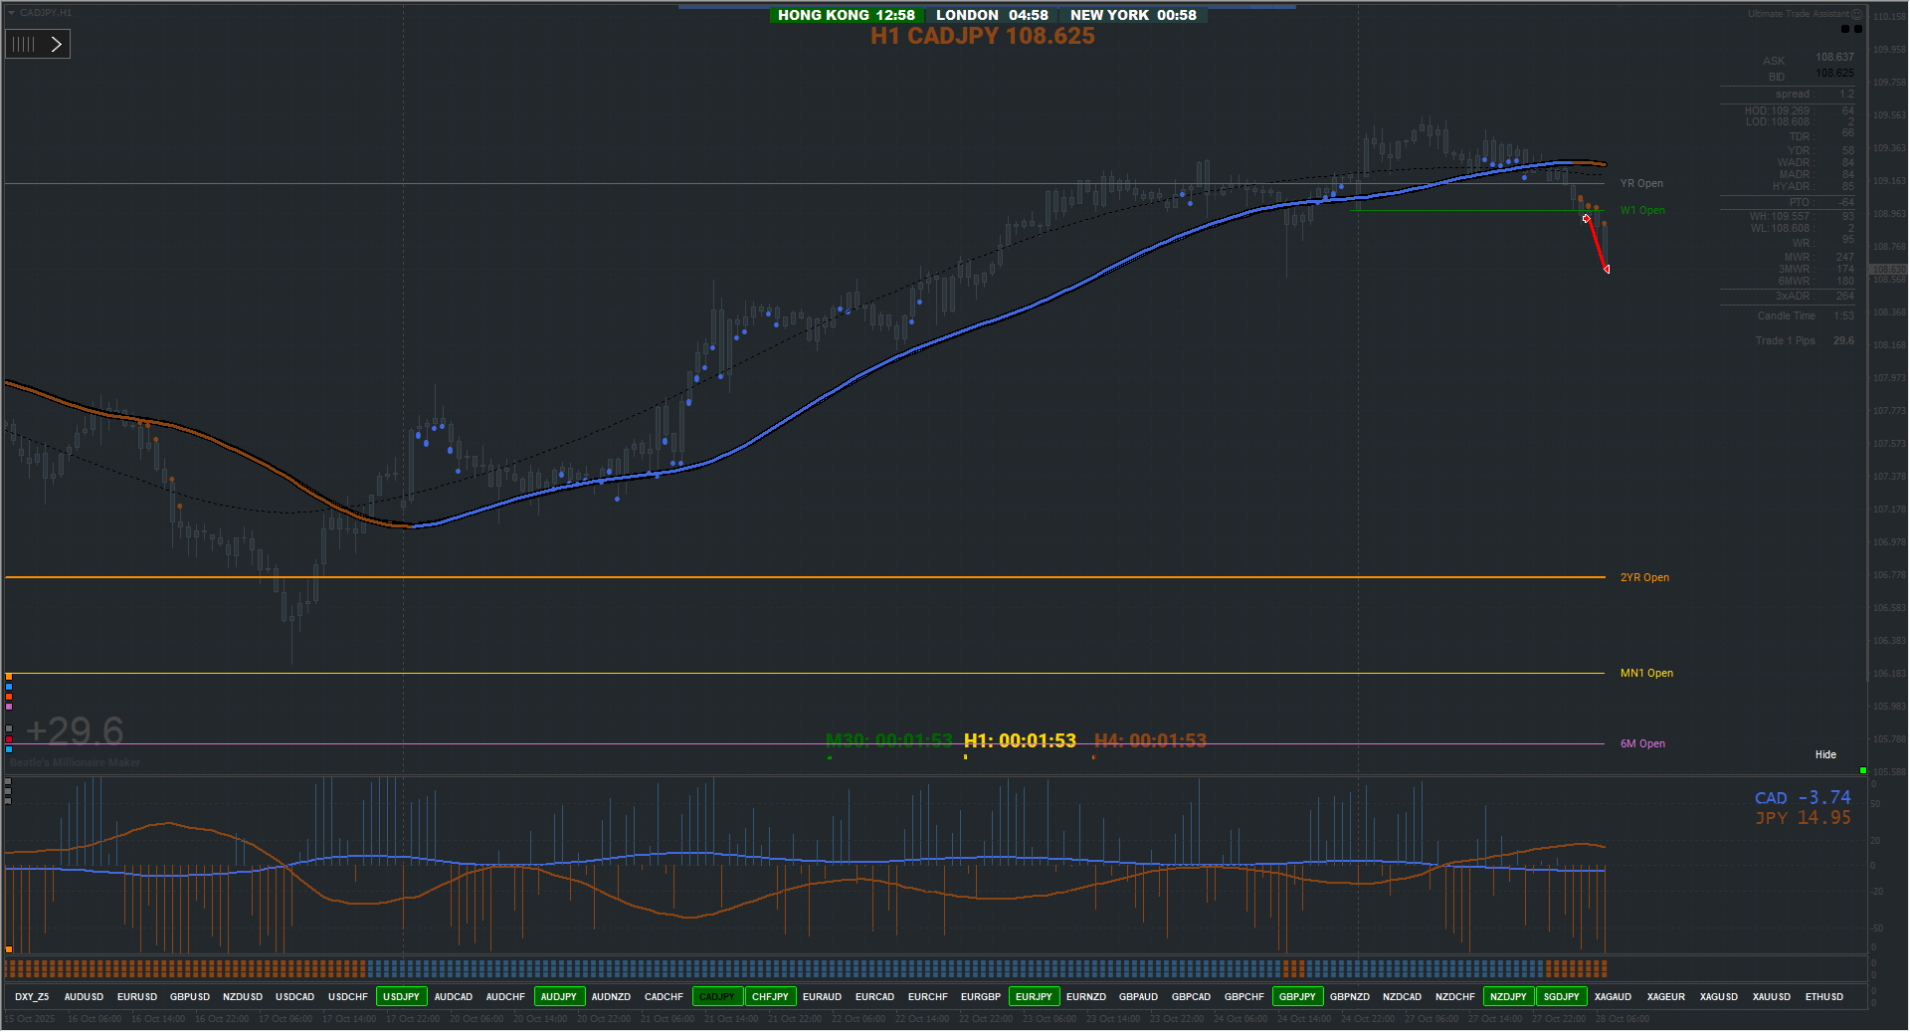Click the five vertical bars icon
The image size is (1910, 1032).
(24, 44)
